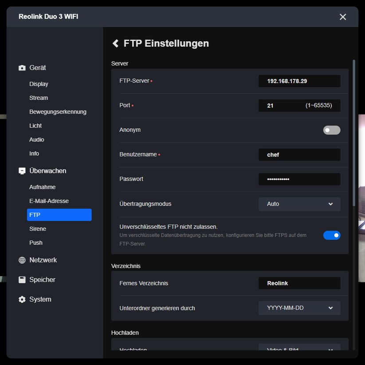Switch to the Sirene tab
The height and width of the screenshot is (365, 365).
coord(38,228)
